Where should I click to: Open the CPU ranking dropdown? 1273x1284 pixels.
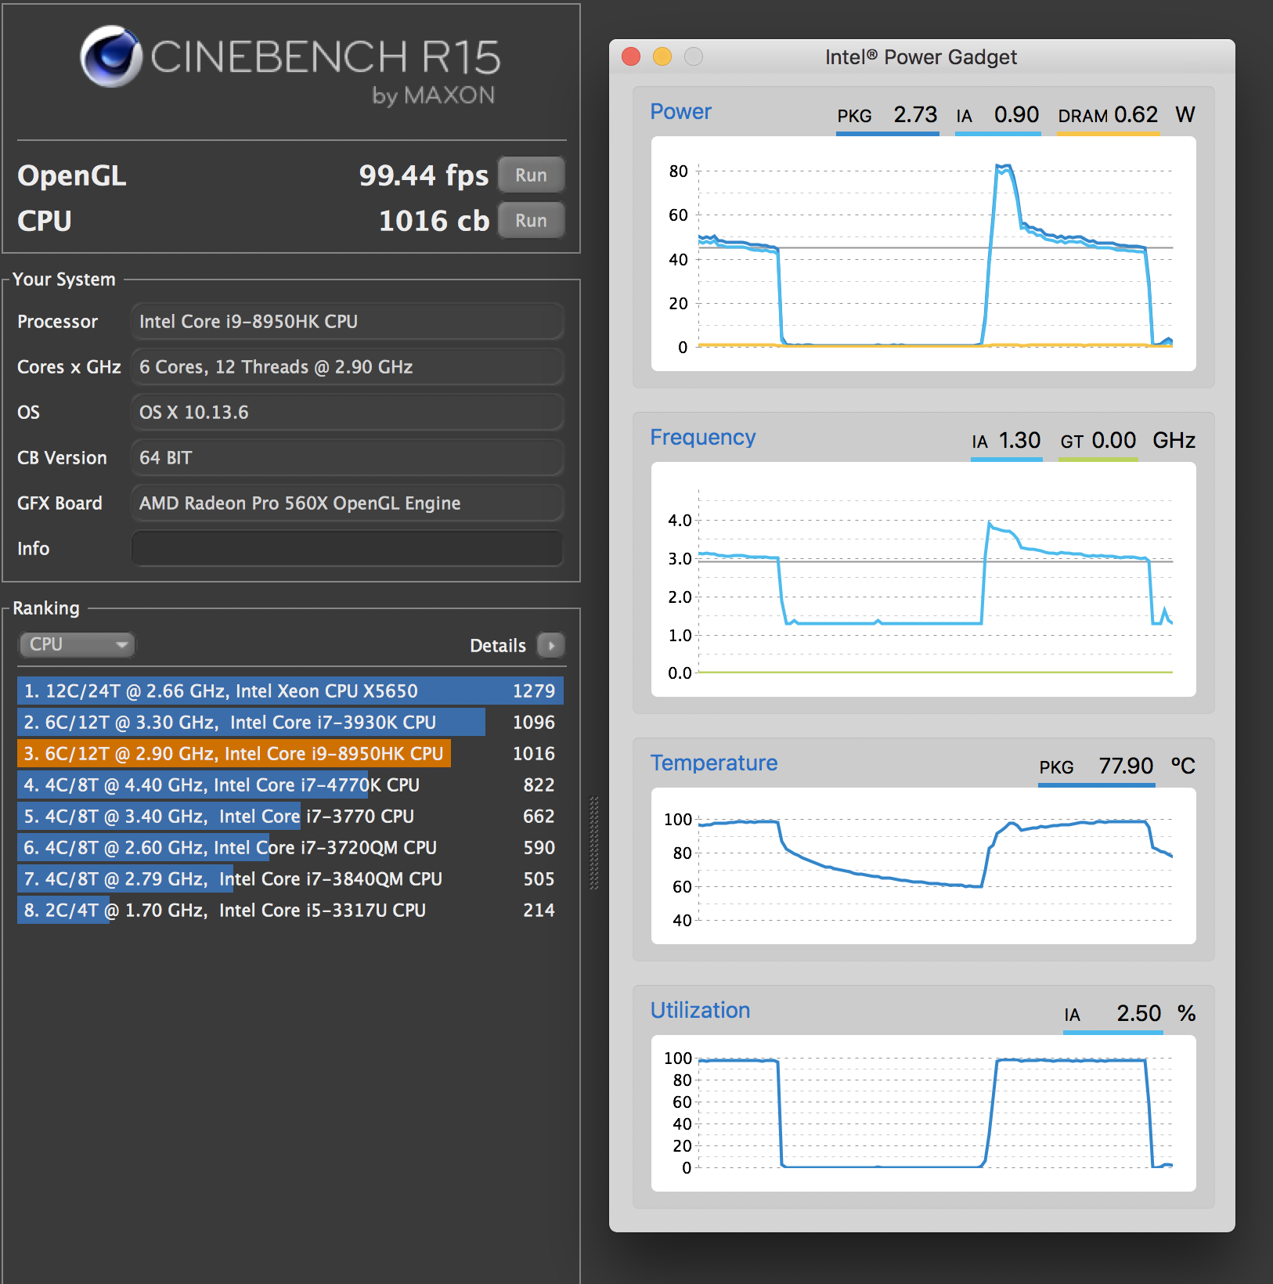click(76, 644)
